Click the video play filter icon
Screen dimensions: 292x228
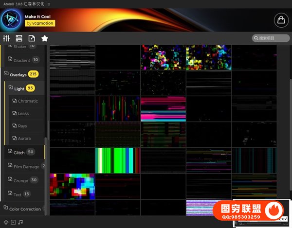[x=13, y=223]
